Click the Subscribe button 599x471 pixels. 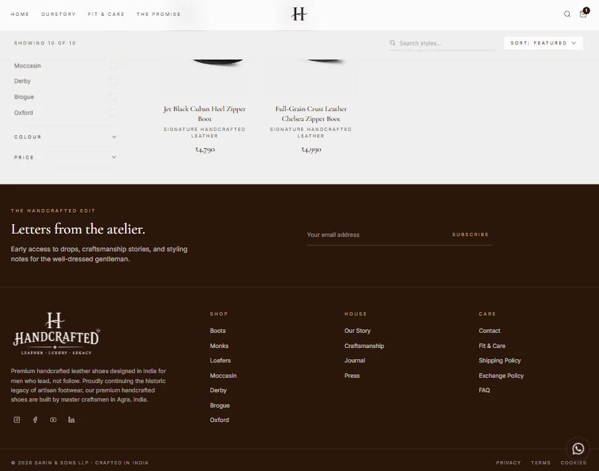point(470,234)
